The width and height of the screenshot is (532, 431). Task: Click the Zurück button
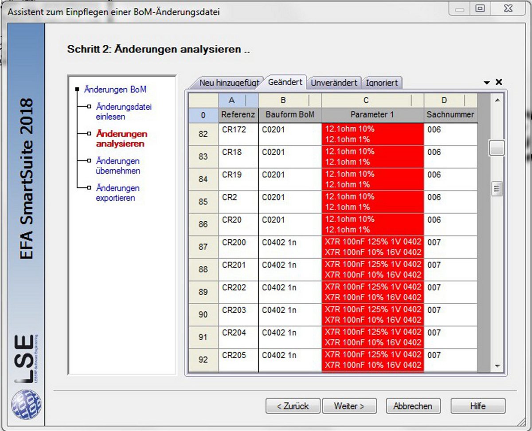(x=293, y=406)
